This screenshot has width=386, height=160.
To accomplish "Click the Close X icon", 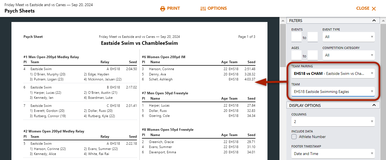I will click(374, 9).
